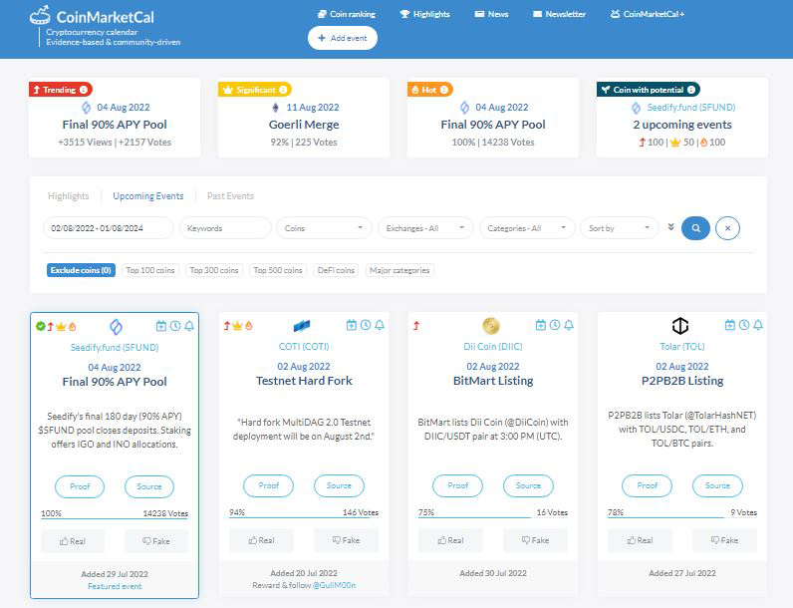The width and height of the screenshot is (793, 608).
Task: Click the Dii Coin gold logo
Action: point(490,326)
